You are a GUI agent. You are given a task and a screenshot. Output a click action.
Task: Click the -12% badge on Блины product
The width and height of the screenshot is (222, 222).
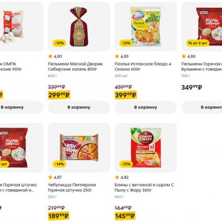(x=126, y=164)
